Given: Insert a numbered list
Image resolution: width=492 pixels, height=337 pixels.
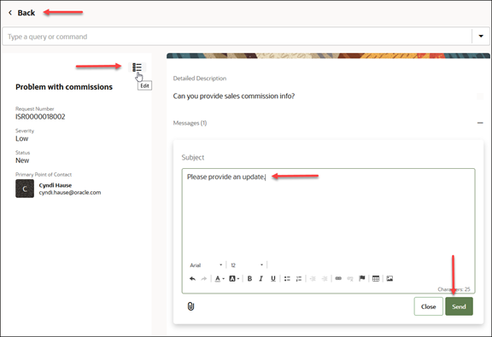Looking at the screenshot, I should (299, 279).
